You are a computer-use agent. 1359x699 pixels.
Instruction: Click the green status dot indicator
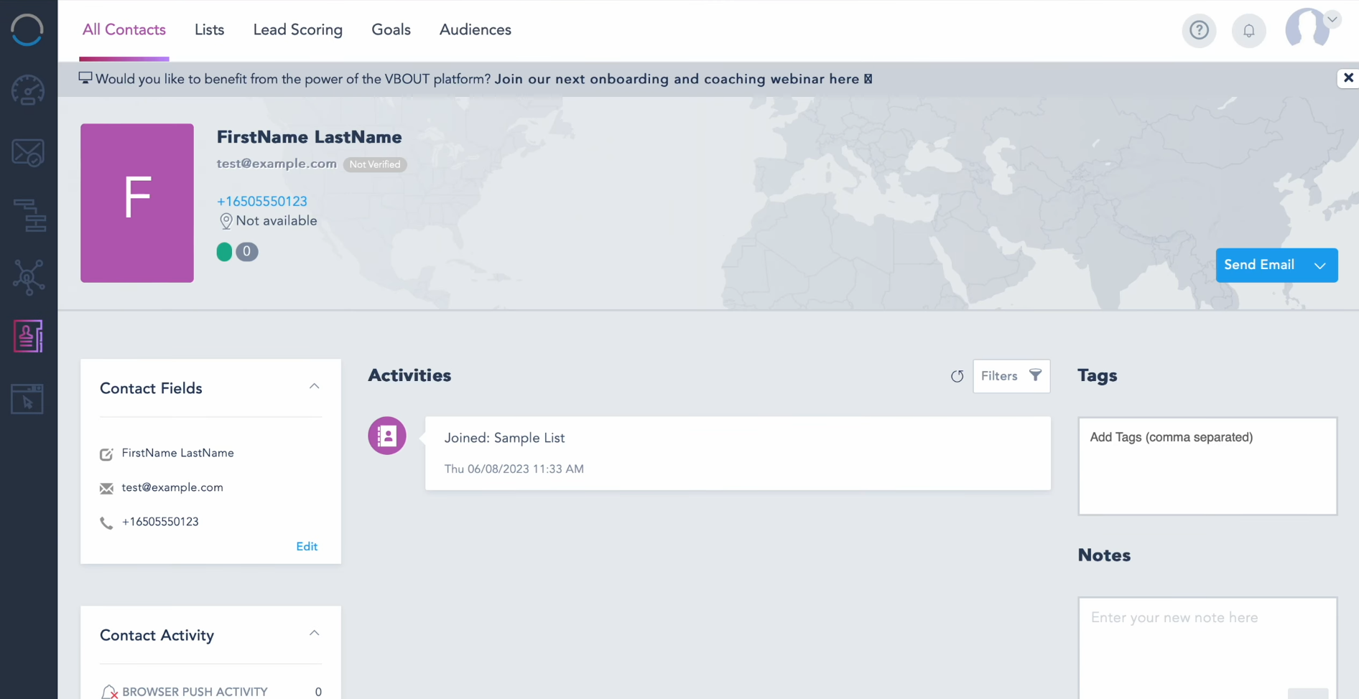tap(224, 252)
